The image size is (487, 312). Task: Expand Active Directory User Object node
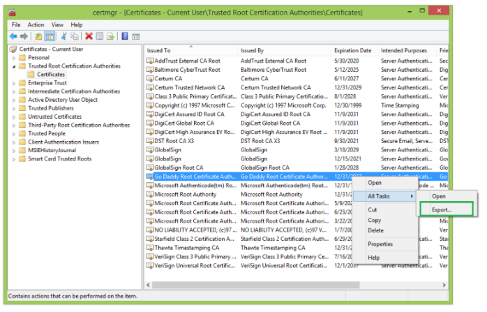click(x=14, y=100)
